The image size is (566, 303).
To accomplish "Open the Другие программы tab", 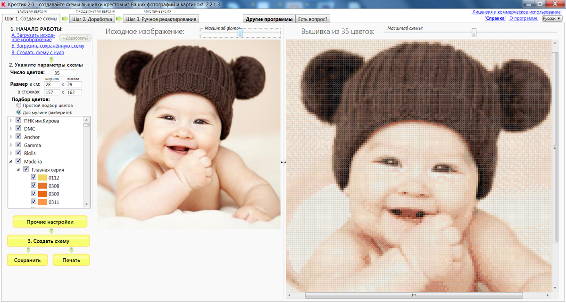I will tap(269, 19).
